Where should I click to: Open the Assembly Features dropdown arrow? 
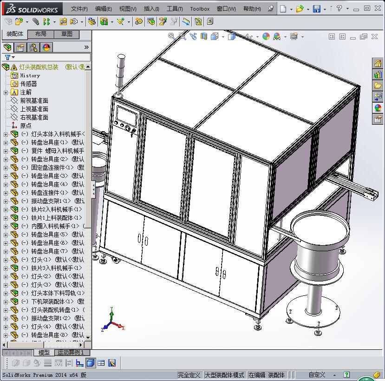click(112, 22)
